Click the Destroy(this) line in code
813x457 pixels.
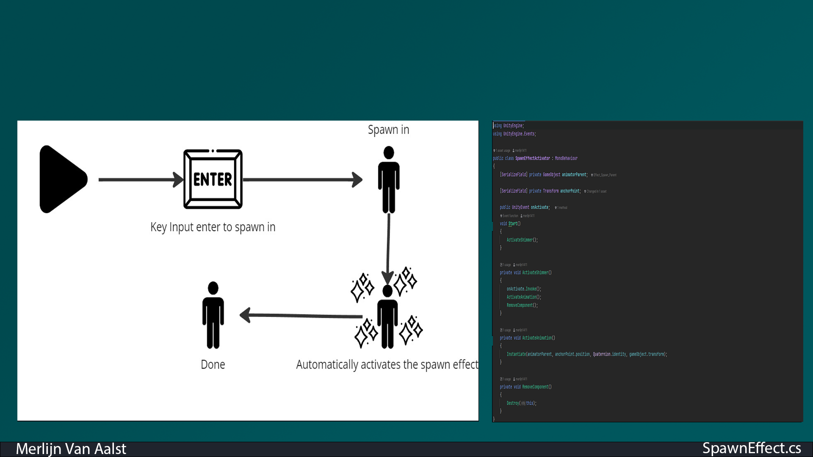point(521,403)
